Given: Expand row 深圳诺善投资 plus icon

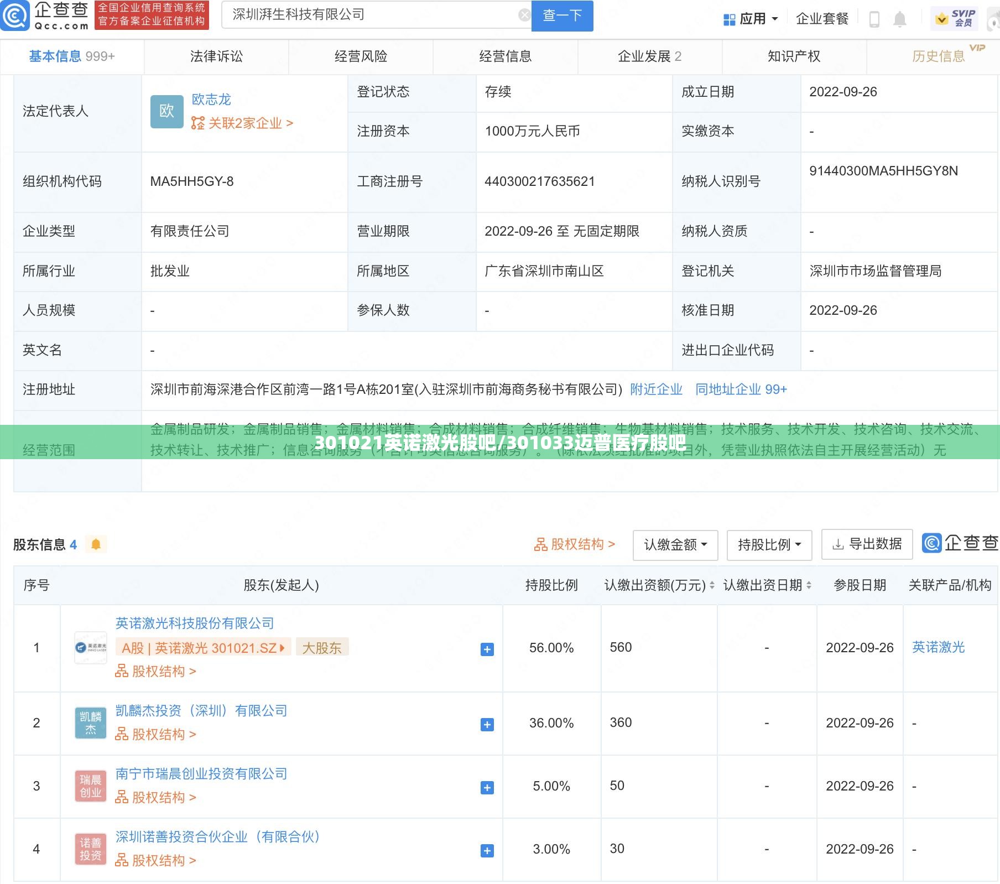Looking at the screenshot, I should point(487,851).
